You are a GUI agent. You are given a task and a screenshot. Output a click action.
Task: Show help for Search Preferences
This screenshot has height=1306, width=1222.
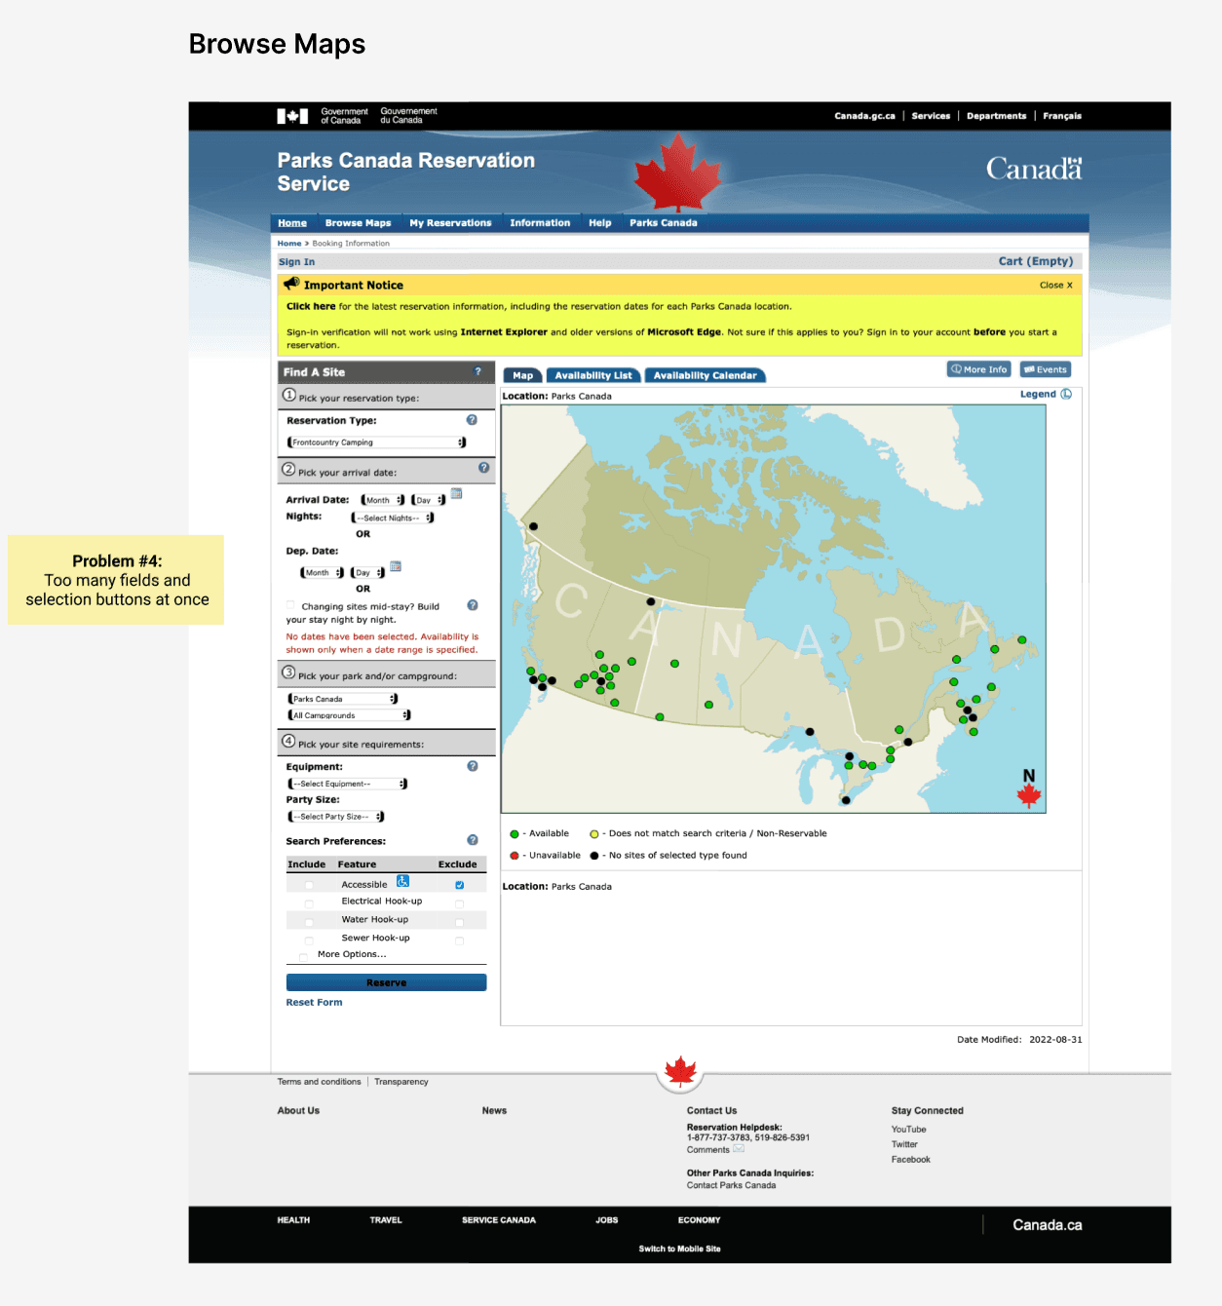tap(473, 840)
